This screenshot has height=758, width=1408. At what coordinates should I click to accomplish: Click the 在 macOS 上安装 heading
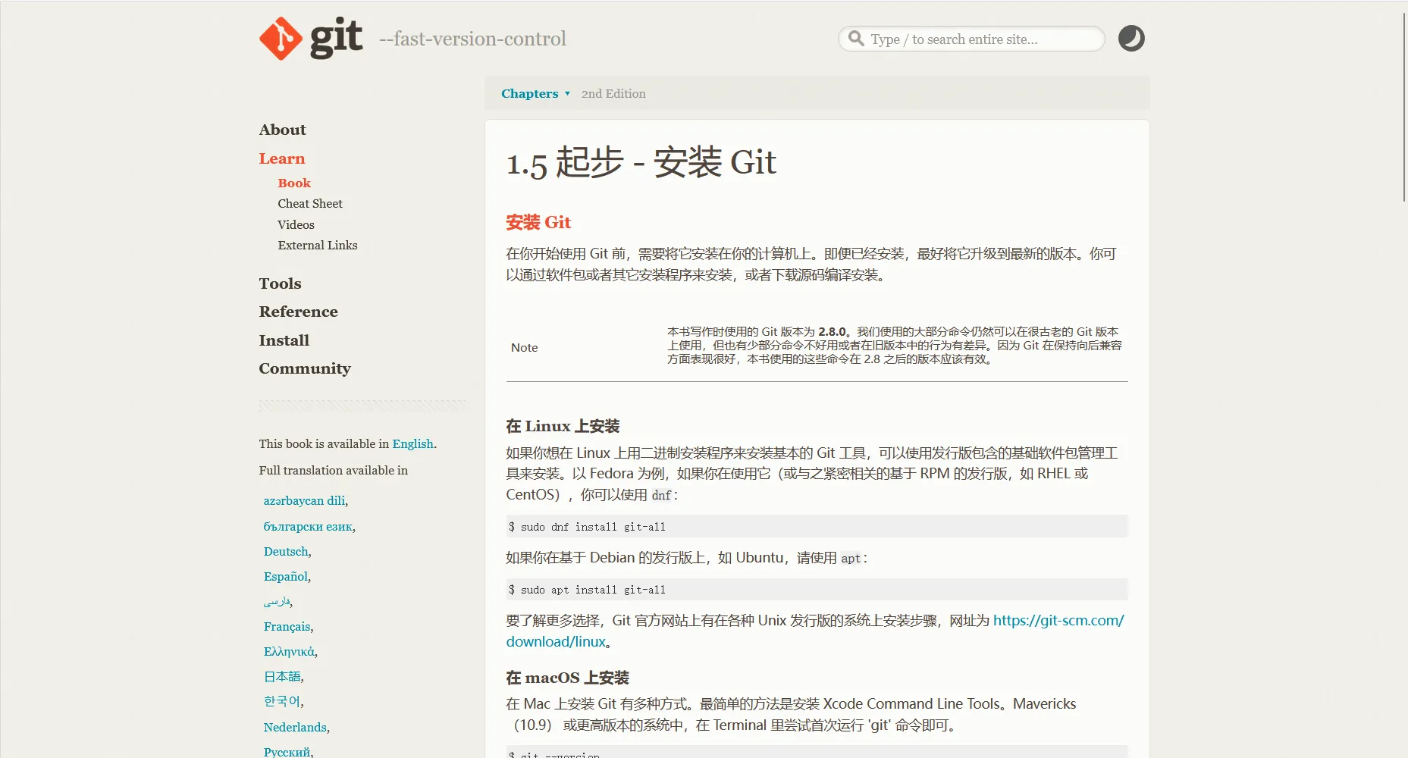pos(567,678)
